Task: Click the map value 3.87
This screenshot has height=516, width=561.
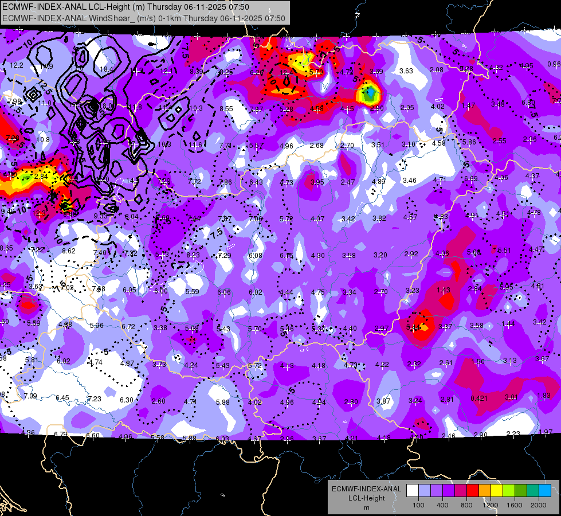Action: pos(383,401)
